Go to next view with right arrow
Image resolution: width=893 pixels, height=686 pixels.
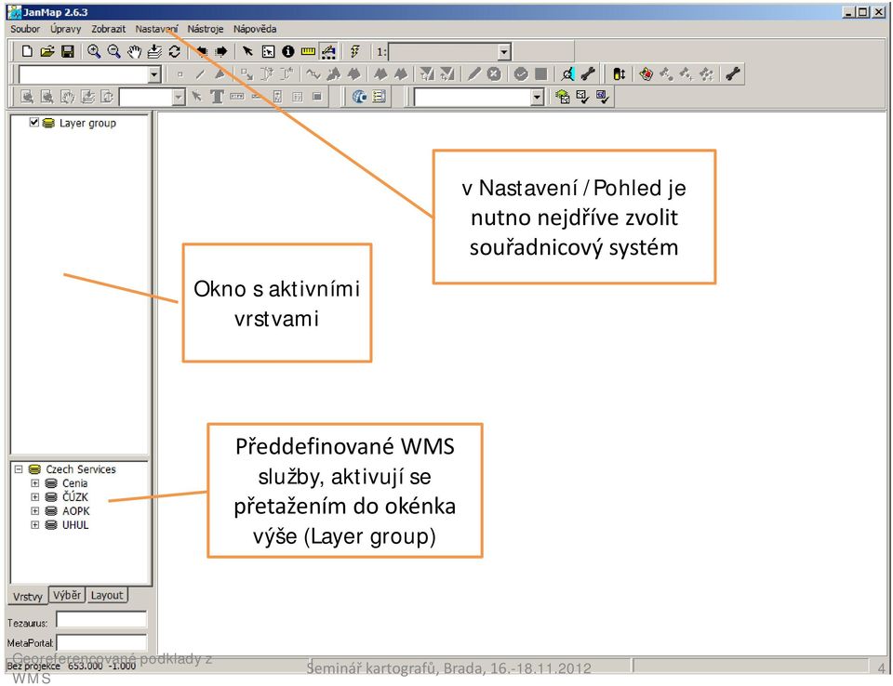(221, 51)
